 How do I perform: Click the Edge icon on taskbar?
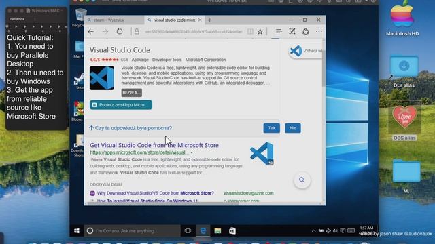pyautogui.click(x=203, y=230)
